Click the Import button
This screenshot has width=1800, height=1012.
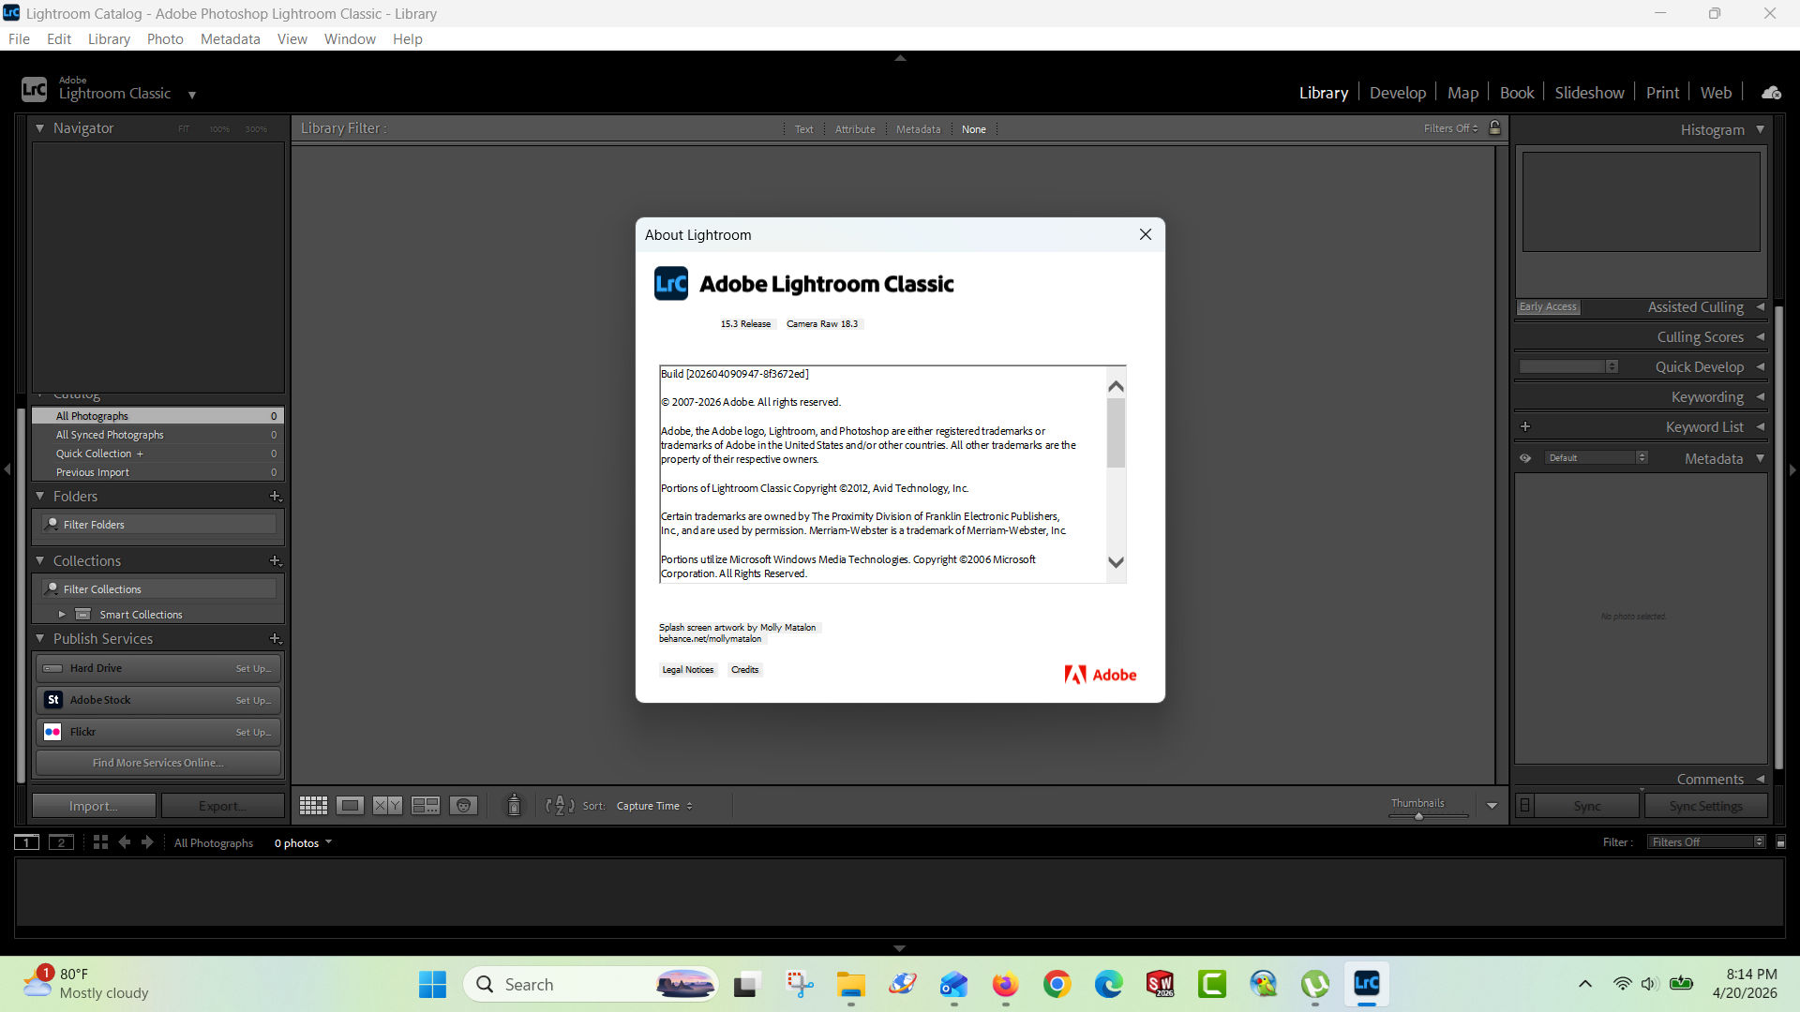pyautogui.click(x=94, y=806)
